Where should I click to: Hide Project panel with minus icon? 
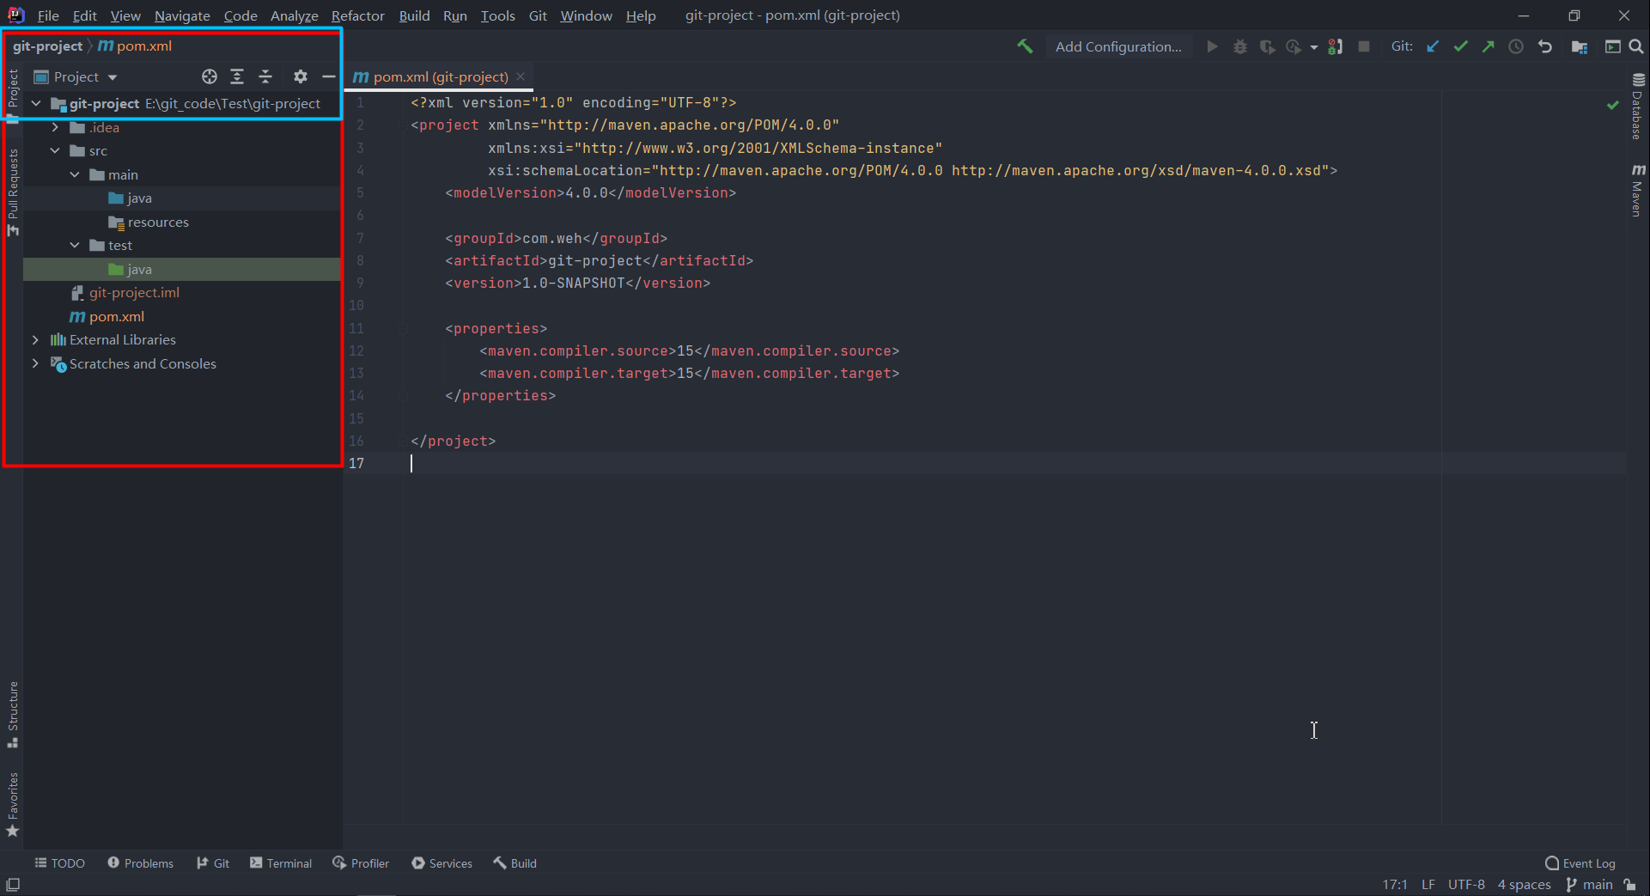[328, 76]
